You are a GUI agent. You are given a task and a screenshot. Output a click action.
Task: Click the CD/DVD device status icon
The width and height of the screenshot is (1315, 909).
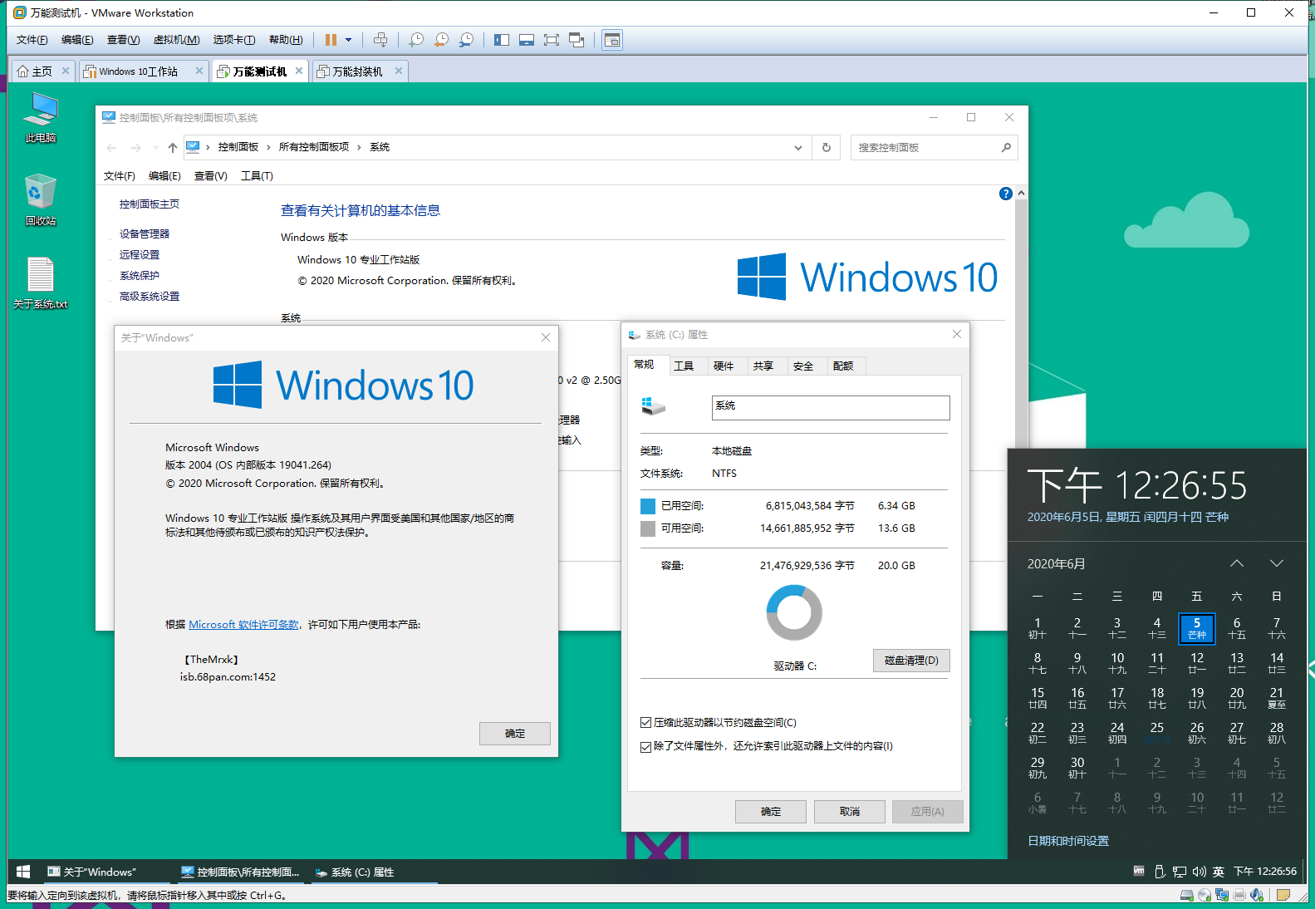[1205, 895]
